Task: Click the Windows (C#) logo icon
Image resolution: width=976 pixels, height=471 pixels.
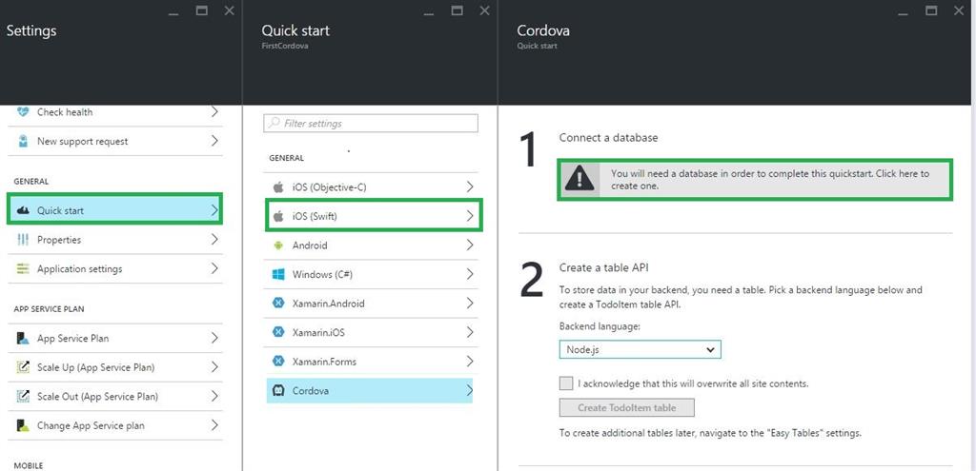Action: (x=278, y=275)
